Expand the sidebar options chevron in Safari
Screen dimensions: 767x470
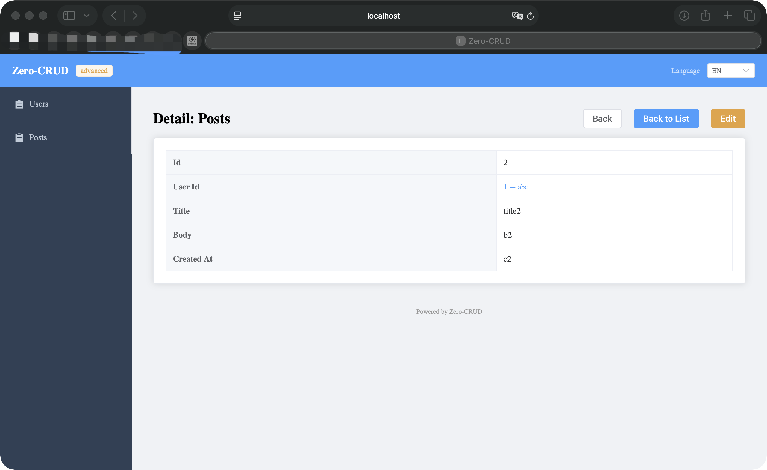(87, 16)
